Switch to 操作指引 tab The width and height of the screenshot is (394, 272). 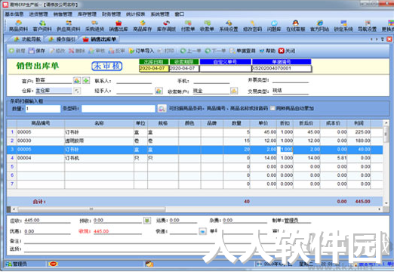(62, 39)
